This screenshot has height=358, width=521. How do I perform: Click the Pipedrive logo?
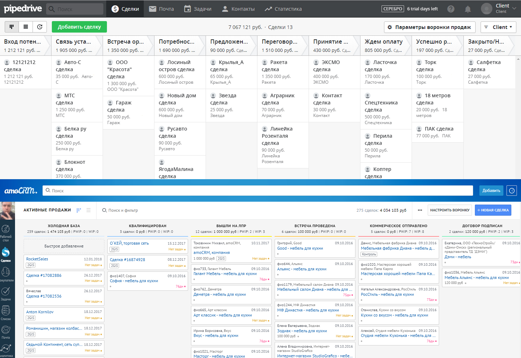[x=23, y=9]
